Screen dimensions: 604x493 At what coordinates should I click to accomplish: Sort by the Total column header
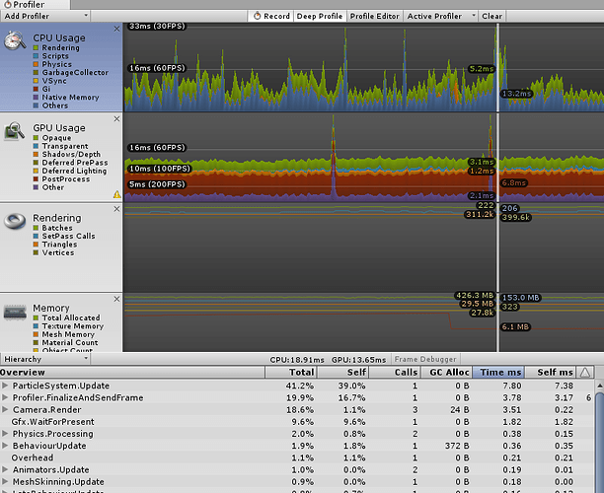291,372
